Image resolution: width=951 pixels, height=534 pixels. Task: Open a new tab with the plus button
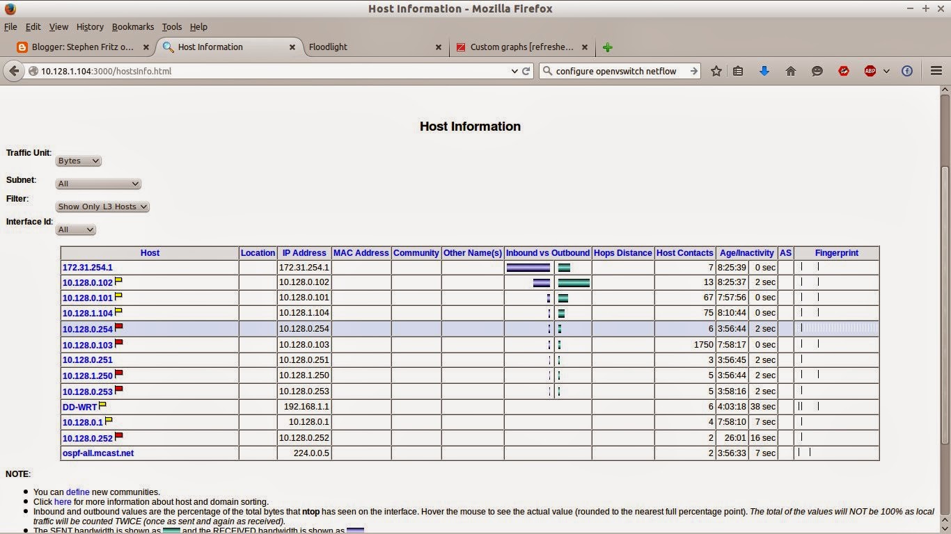pos(606,47)
